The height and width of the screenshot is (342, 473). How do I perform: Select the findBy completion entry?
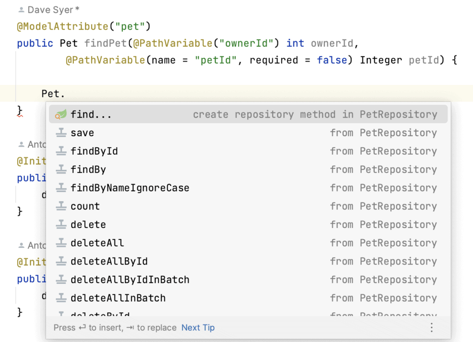click(x=248, y=170)
